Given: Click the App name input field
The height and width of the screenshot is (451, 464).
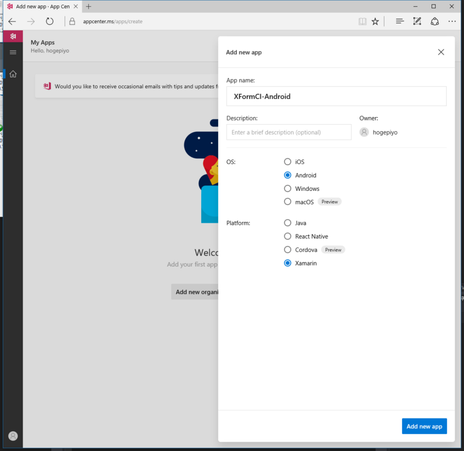Looking at the screenshot, I should 336,96.
